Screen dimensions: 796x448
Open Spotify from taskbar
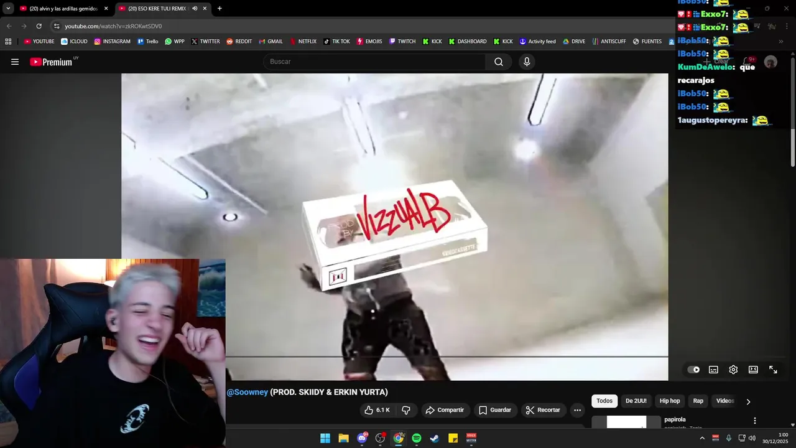click(417, 438)
